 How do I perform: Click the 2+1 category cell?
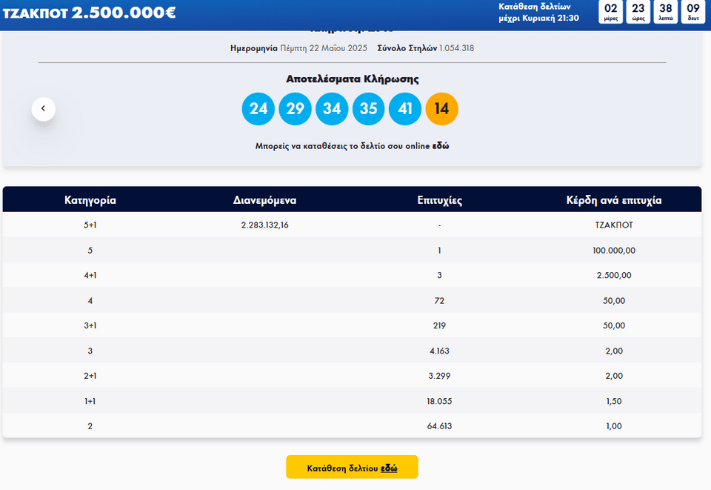click(90, 376)
